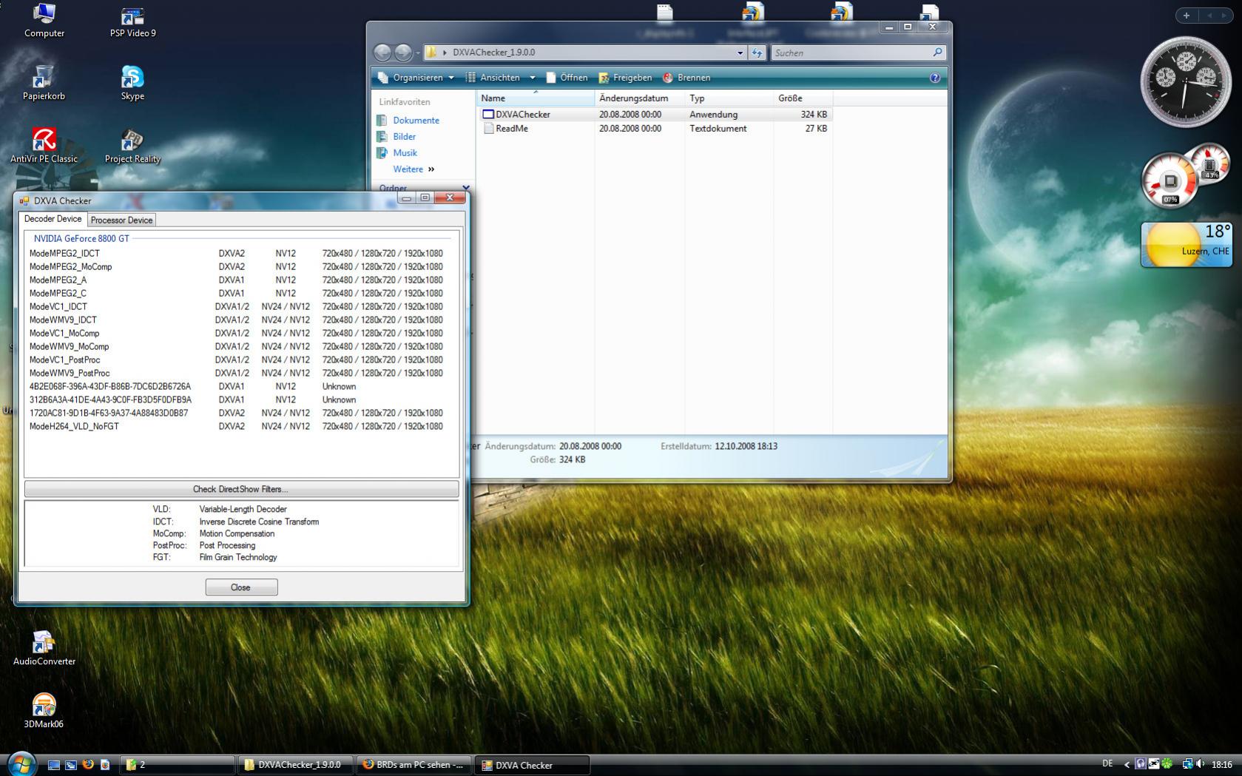Click Öffnen in the Explorer toolbar
Viewport: 1242px width, 776px height.
[x=567, y=78]
